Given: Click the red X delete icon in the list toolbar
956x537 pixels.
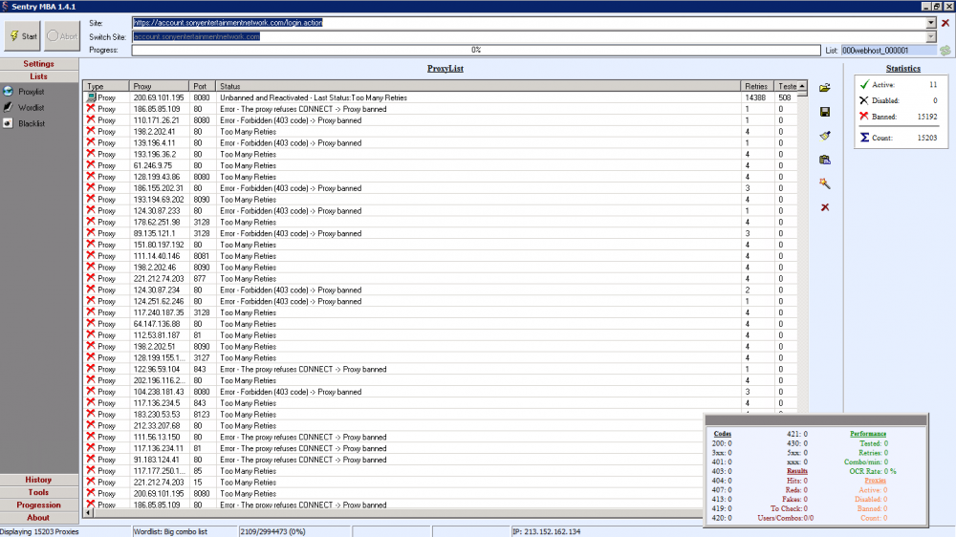Looking at the screenshot, I should (x=825, y=207).
